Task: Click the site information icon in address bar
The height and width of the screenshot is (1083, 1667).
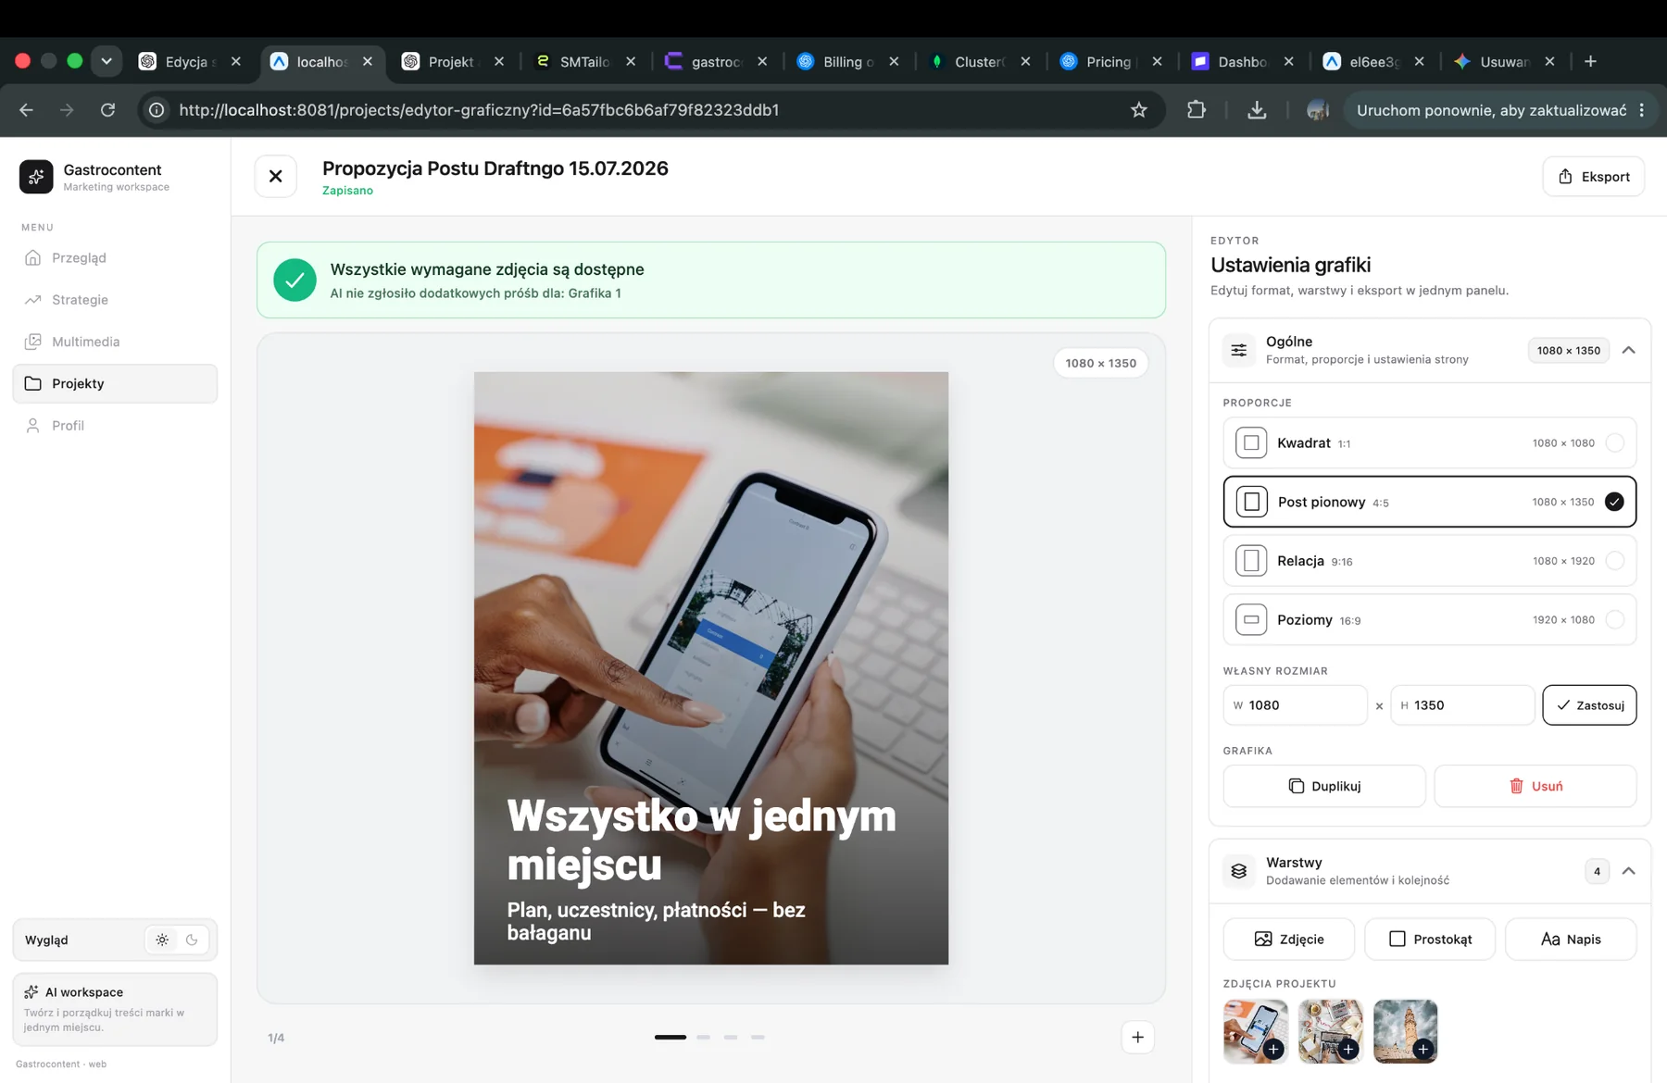Action: tap(157, 110)
